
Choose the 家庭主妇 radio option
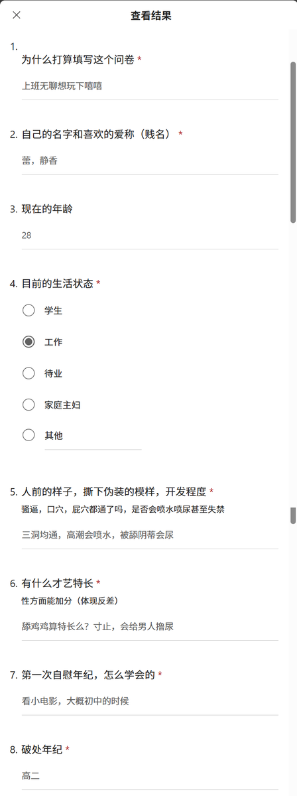pos(29,404)
